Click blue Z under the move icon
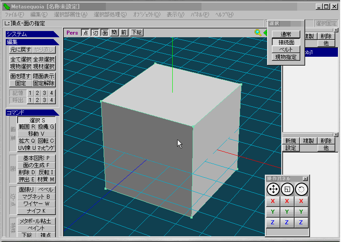The height and width of the screenshot is (242, 341). [273, 222]
